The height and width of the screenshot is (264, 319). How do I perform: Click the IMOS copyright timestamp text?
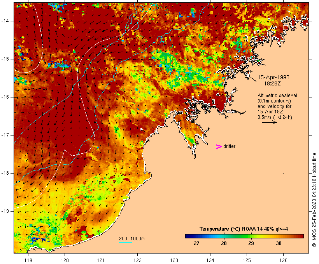click(x=314, y=200)
